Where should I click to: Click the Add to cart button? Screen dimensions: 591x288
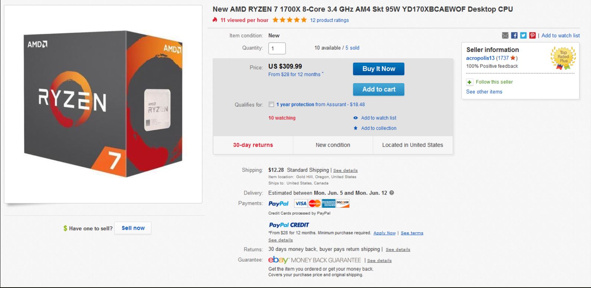pos(378,89)
